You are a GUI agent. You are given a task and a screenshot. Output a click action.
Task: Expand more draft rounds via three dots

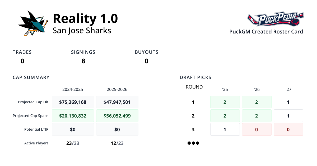coord(193,143)
